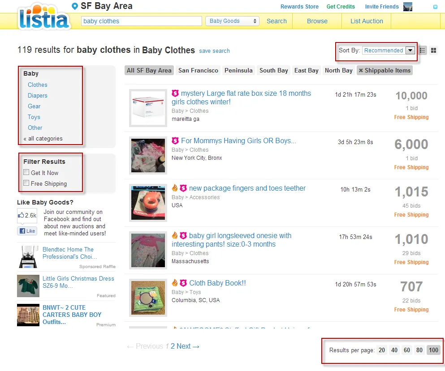Open the mystery Large flat rate box thumbnail
The width and height of the screenshot is (445, 371).
(148, 108)
